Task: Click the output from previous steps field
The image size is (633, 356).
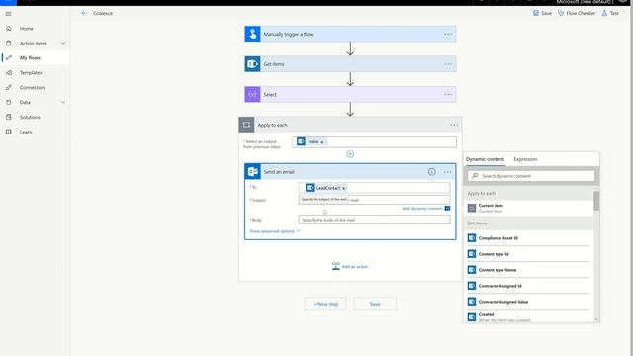Action: click(x=374, y=142)
